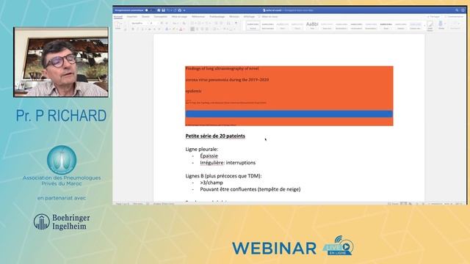Apply the red font color
470x264 pixels.
pyautogui.click(x=181, y=29)
